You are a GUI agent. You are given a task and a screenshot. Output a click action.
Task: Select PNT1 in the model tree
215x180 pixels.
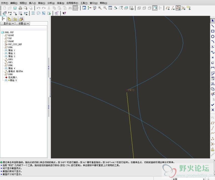10,62
